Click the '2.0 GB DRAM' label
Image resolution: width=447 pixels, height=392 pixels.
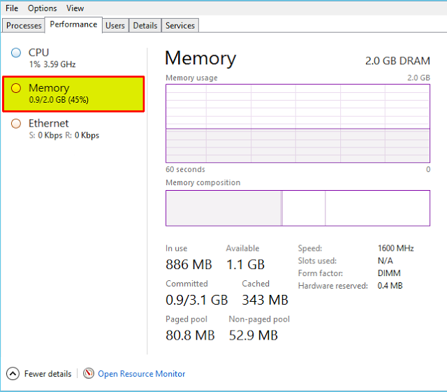[x=397, y=61]
